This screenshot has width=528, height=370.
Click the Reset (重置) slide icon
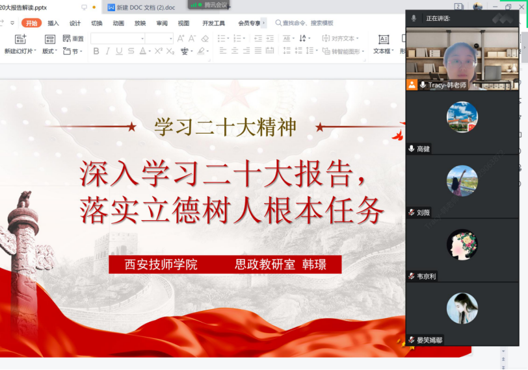click(73, 39)
